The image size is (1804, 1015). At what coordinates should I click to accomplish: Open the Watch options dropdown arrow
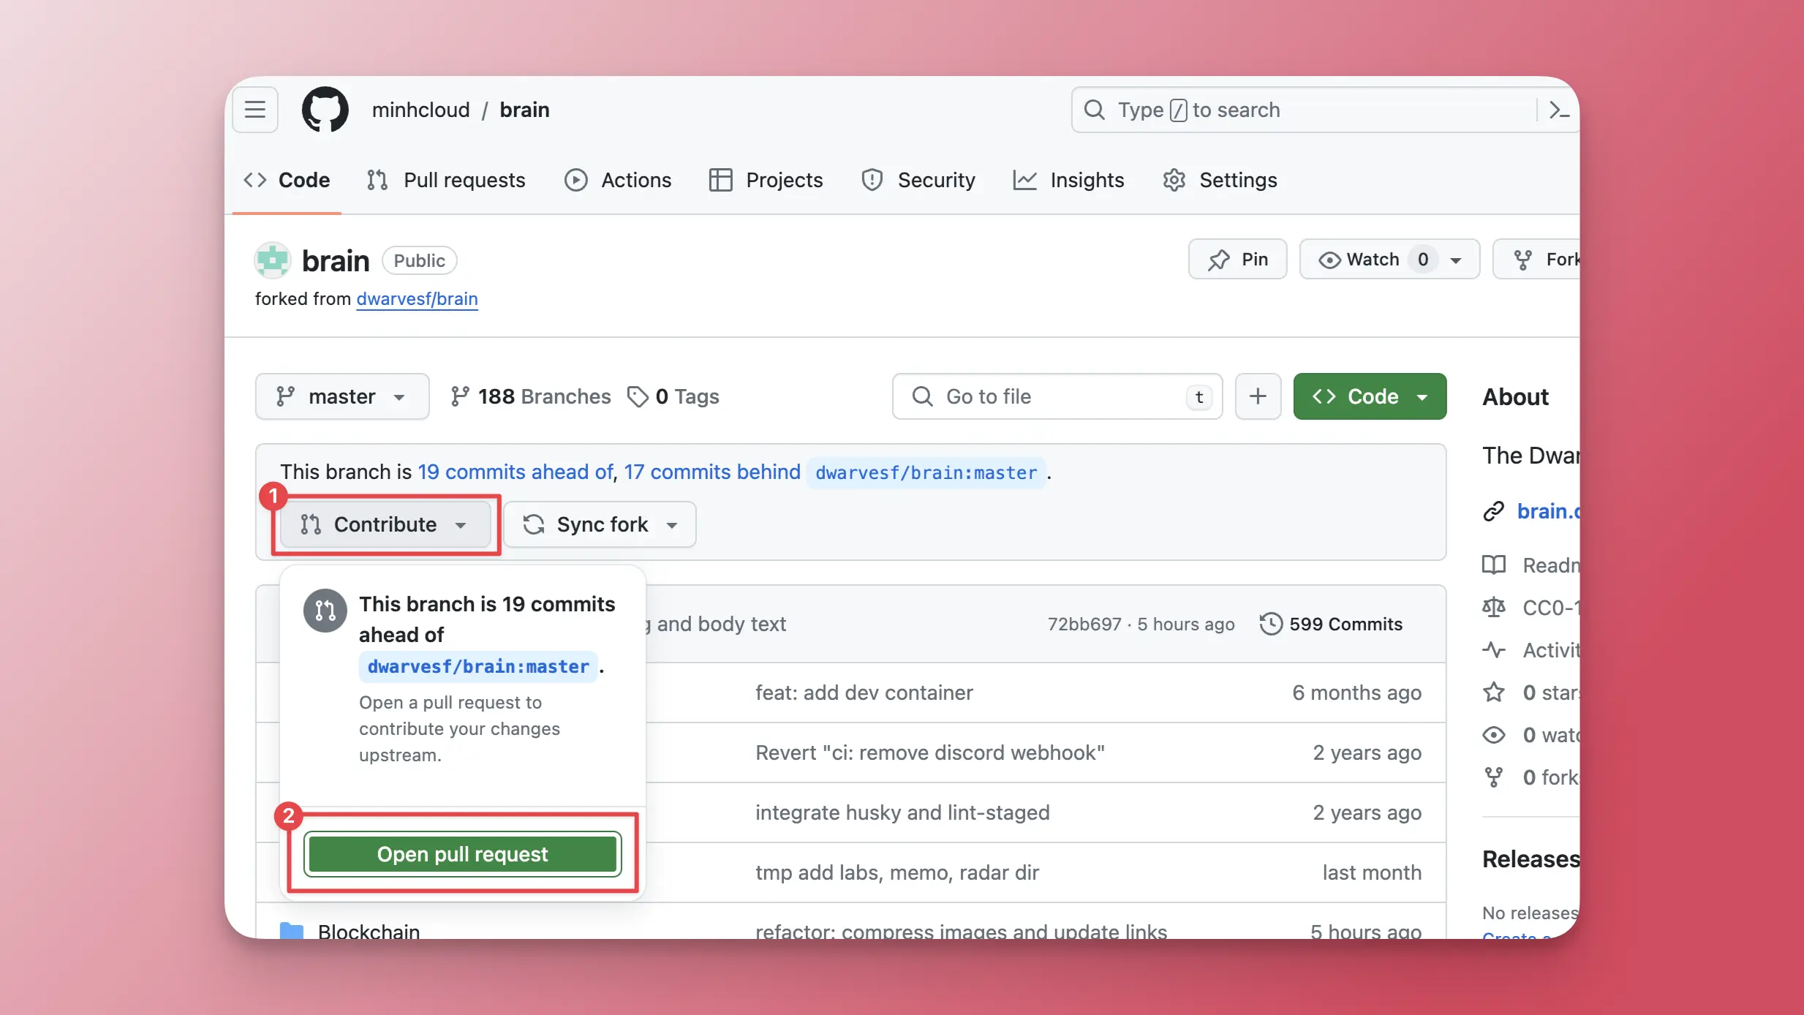[x=1456, y=260]
